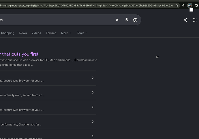Open the extensions puzzle icon
This screenshot has height=139, width=199.
[196, 5]
